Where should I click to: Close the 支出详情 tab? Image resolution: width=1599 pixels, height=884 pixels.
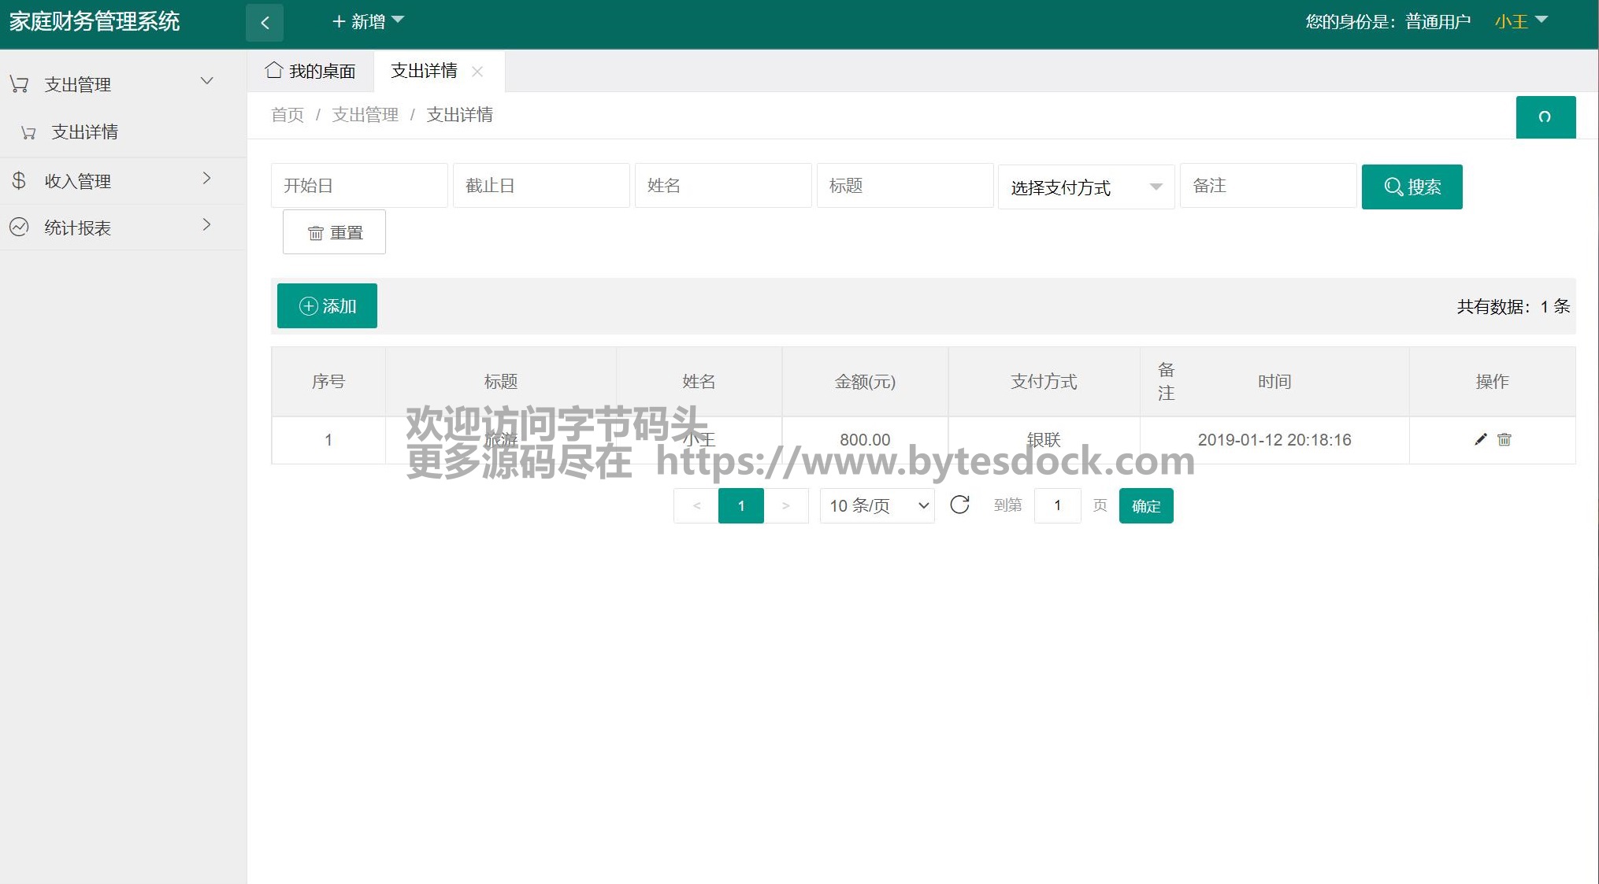(477, 72)
